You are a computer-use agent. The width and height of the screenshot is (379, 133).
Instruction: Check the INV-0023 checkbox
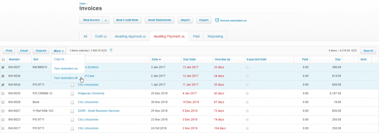[3, 119]
